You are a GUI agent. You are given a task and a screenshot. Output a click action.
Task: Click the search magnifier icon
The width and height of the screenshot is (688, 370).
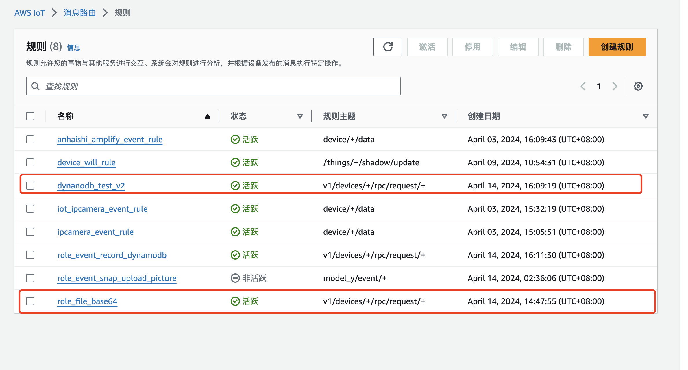point(36,86)
